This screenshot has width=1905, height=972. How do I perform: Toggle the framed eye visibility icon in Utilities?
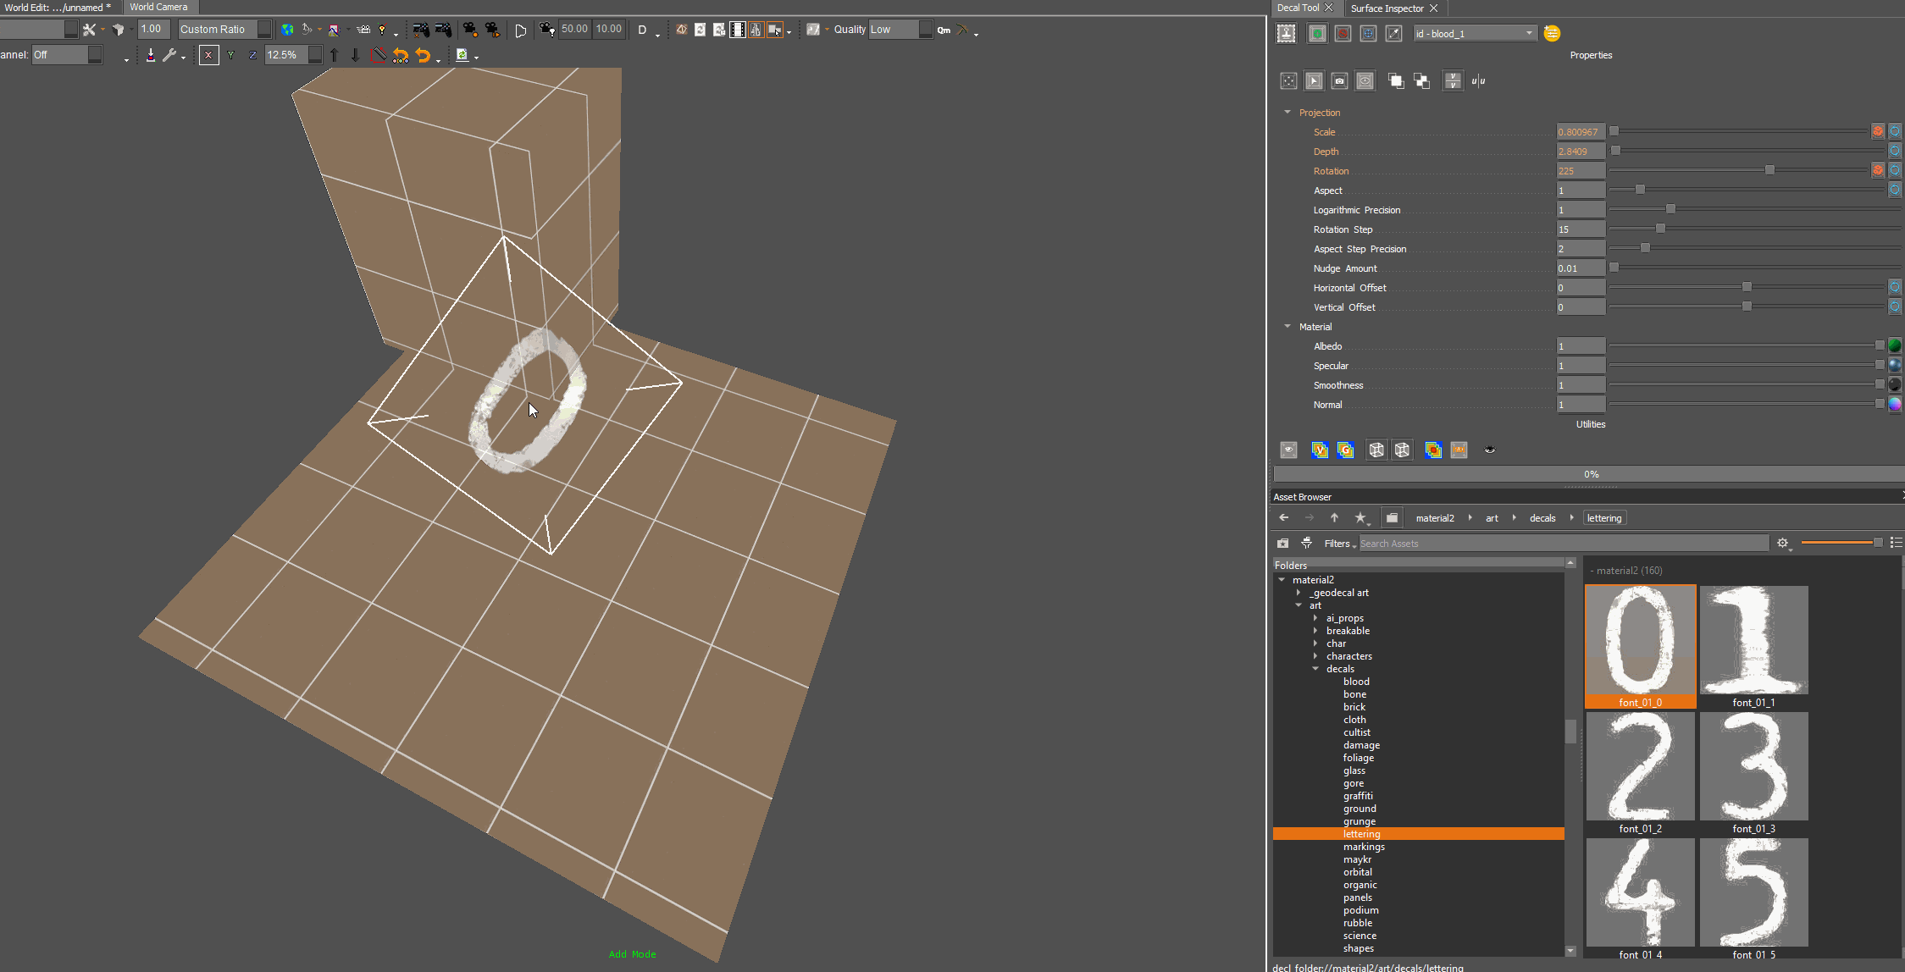(x=1288, y=450)
